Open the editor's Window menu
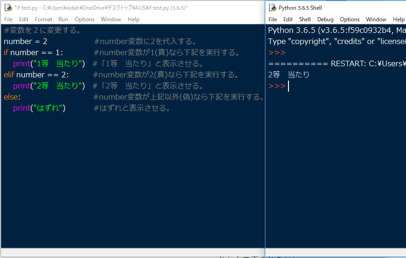Viewport: 406px width, 258px height. pos(111,19)
